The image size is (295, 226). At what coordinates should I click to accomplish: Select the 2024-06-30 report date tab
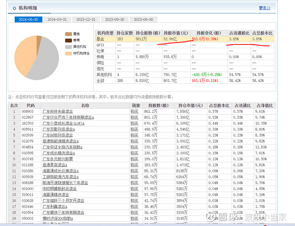(28, 19)
